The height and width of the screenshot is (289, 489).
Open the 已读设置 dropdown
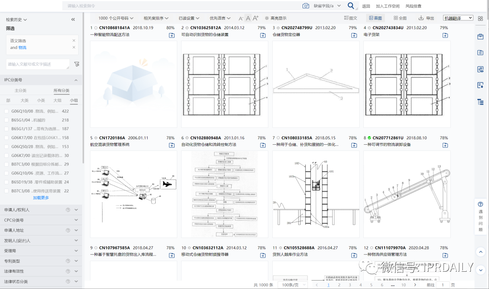[x=189, y=18]
